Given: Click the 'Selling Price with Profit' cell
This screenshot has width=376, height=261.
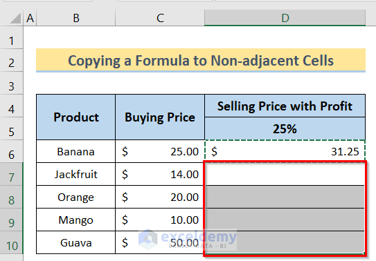Looking at the screenshot, I should (x=285, y=106).
